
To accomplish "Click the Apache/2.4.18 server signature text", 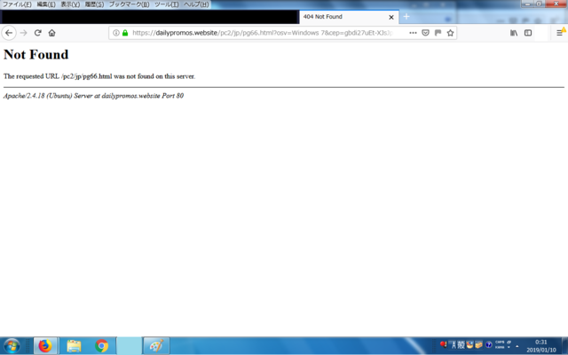I will coord(93,96).
